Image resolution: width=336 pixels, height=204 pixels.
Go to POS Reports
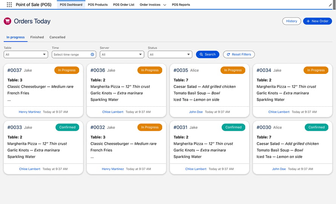pos(181,5)
